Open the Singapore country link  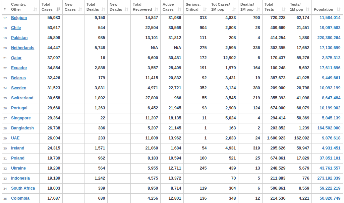[21, 118]
